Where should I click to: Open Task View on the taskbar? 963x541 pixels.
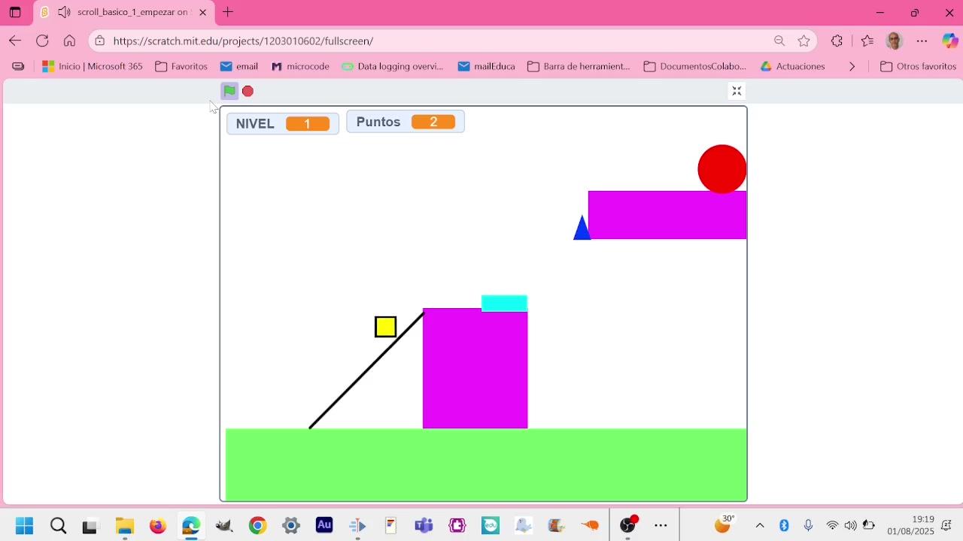coord(90,525)
